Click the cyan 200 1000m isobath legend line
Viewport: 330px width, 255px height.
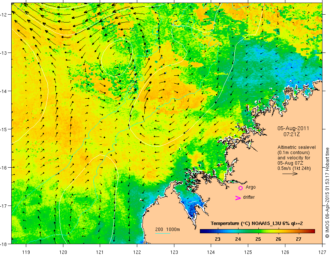pos(163,233)
